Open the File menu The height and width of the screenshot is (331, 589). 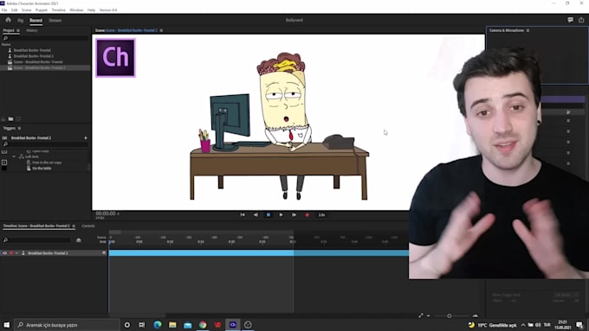(4, 10)
